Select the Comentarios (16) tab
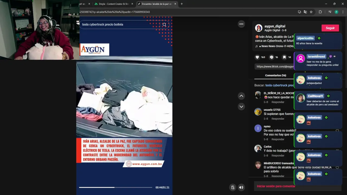The image size is (347, 195). 275,76
